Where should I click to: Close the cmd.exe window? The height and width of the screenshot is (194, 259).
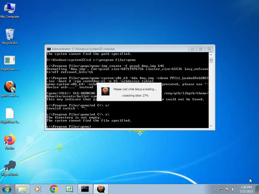(x=209, y=49)
